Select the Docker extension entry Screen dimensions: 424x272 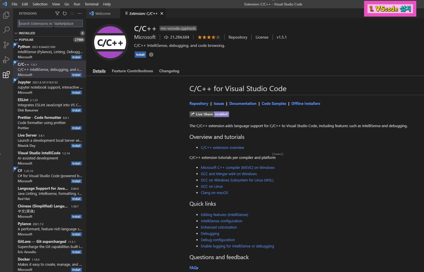point(50,264)
